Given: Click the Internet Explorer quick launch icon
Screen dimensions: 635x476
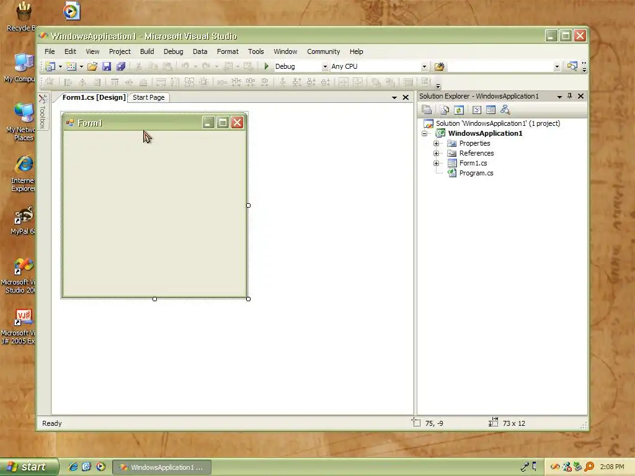Looking at the screenshot, I should click(73, 467).
